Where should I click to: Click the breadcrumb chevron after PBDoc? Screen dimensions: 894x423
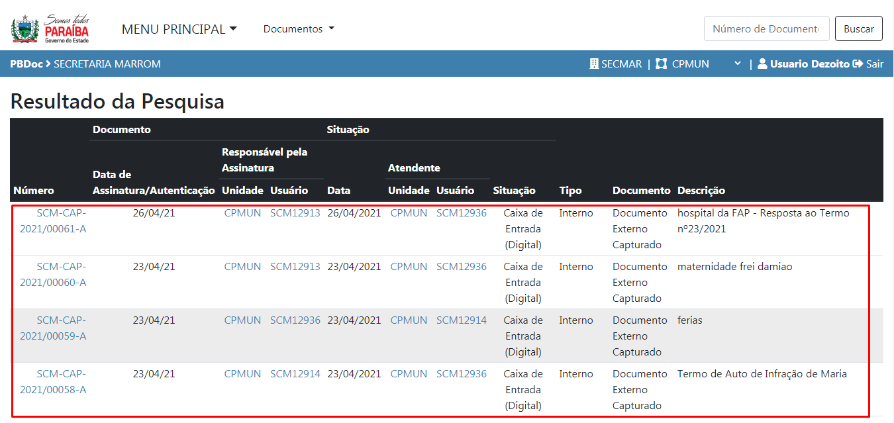[x=48, y=64]
